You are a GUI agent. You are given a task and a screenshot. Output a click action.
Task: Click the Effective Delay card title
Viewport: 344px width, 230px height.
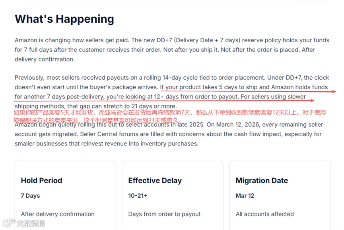155,181
